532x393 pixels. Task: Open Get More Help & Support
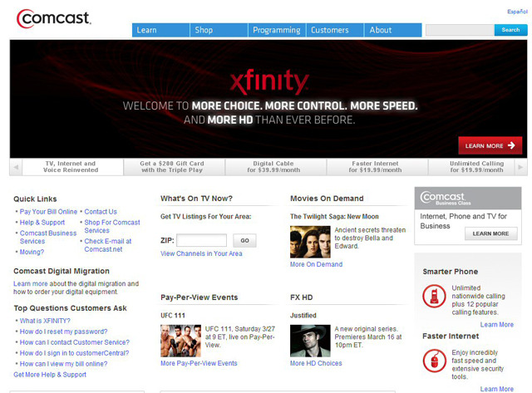(x=50, y=375)
